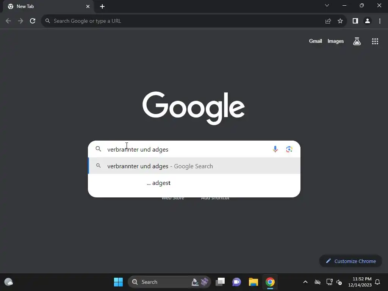Bookmark this tab with the star icon
388x291 pixels.
tap(340, 21)
